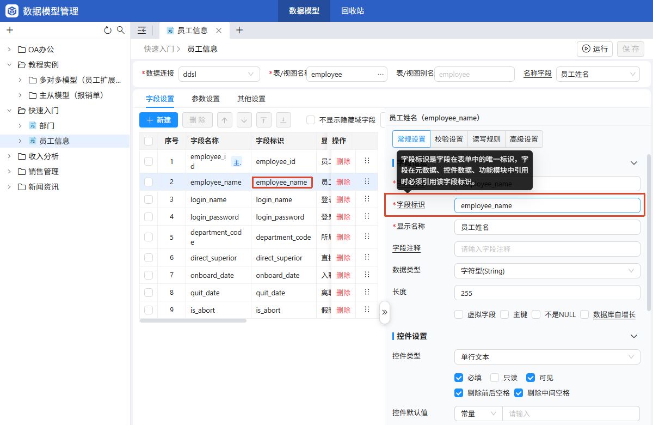Expand the OA办公 folder
The height and width of the screenshot is (425, 653).
pos(9,50)
